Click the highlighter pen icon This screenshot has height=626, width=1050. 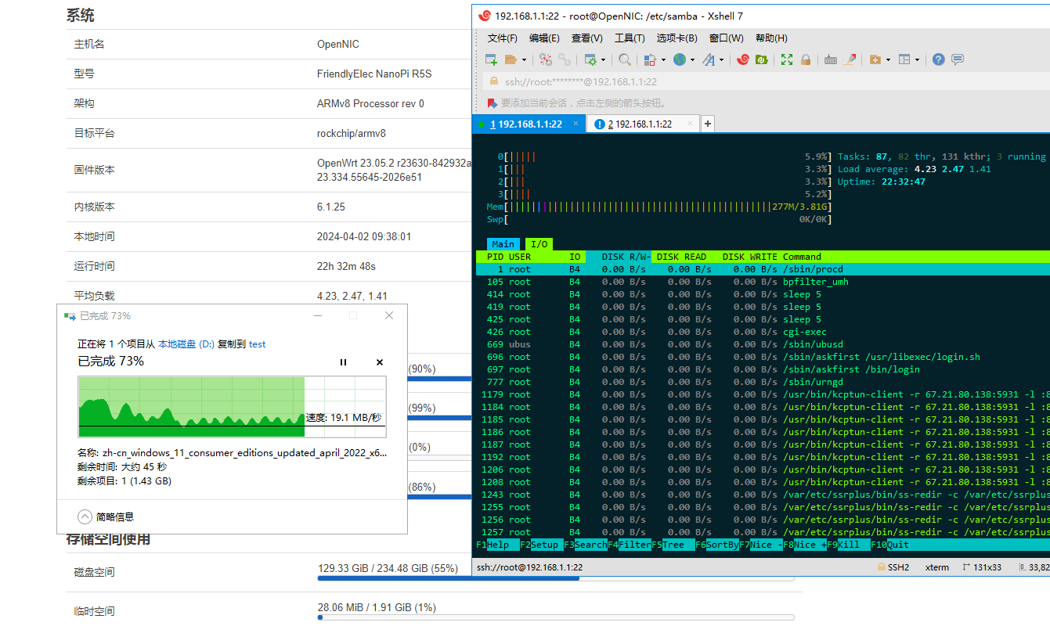[x=850, y=59]
